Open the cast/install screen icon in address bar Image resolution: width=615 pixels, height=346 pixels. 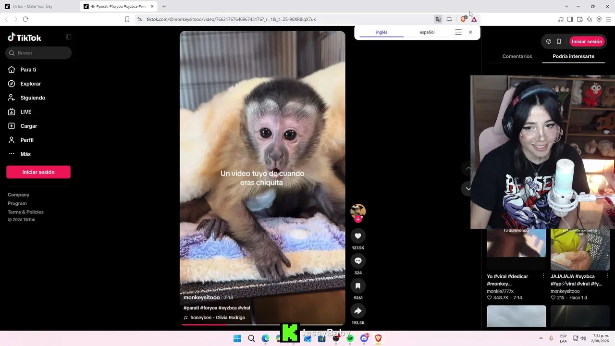pyautogui.click(x=449, y=19)
